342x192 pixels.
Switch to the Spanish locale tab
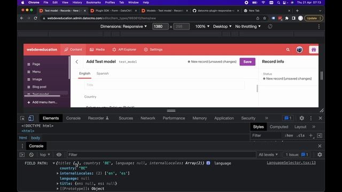point(103,74)
